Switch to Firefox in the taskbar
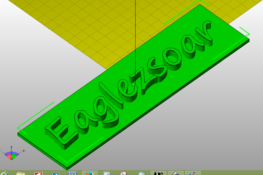The image size is (263, 175). pos(89,174)
